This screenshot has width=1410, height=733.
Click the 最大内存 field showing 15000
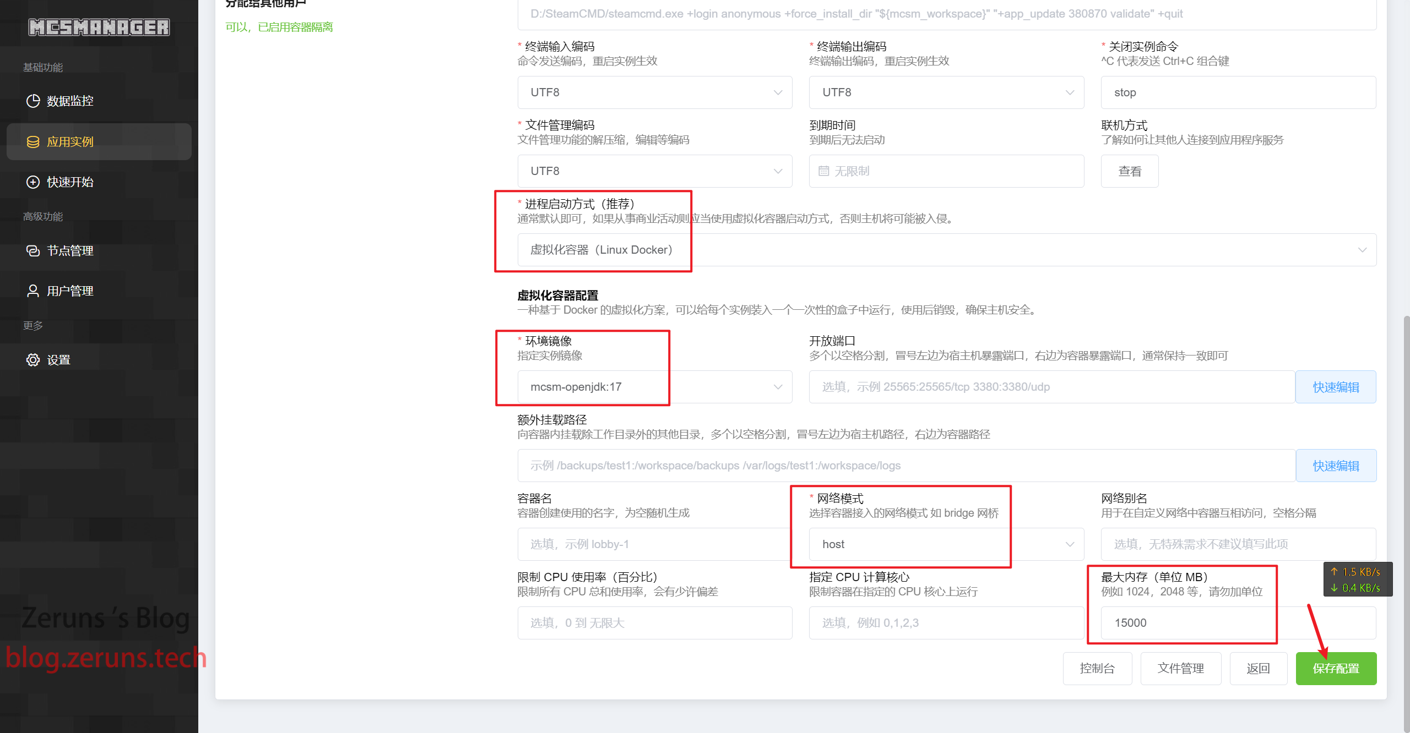1239,623
